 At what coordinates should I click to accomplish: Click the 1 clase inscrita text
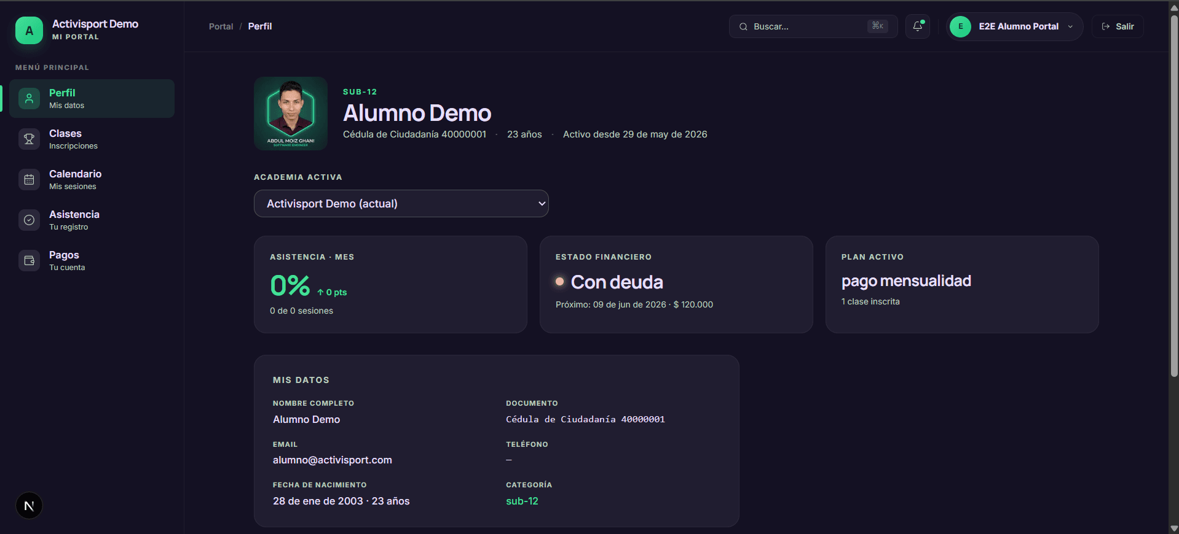(870, 301)
